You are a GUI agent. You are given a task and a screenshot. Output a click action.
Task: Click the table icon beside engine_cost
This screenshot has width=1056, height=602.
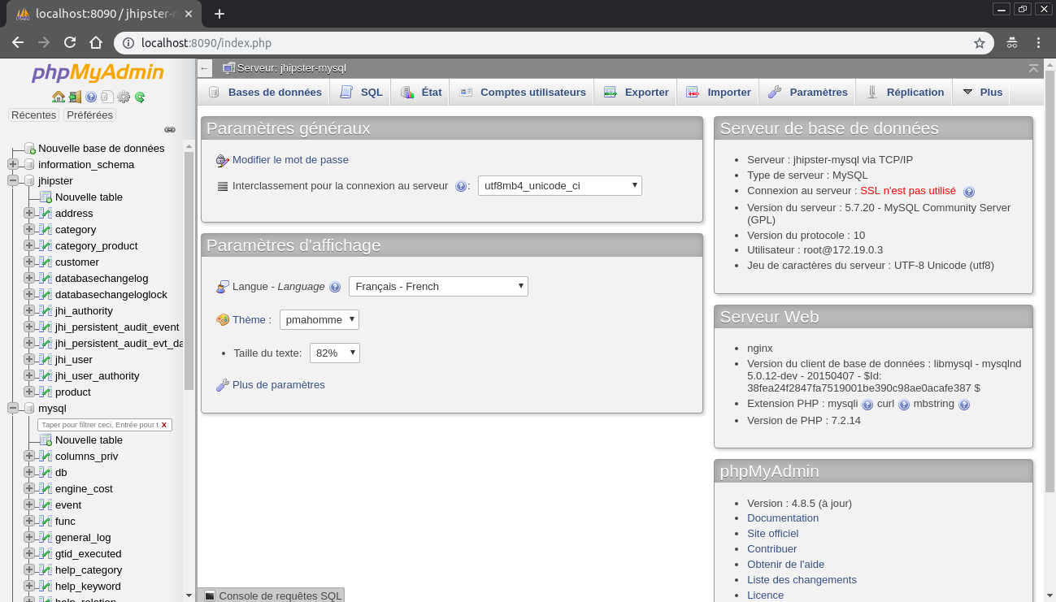[x=46, y=488]
